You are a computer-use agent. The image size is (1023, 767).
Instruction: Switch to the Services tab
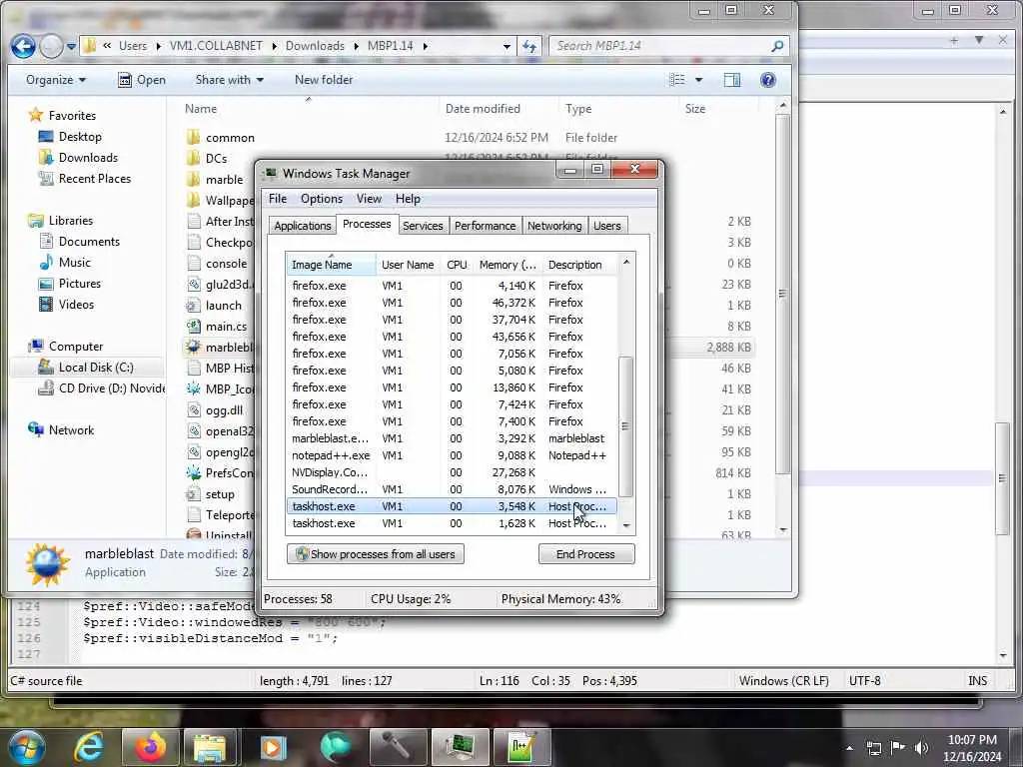click(x=423, y=226)
